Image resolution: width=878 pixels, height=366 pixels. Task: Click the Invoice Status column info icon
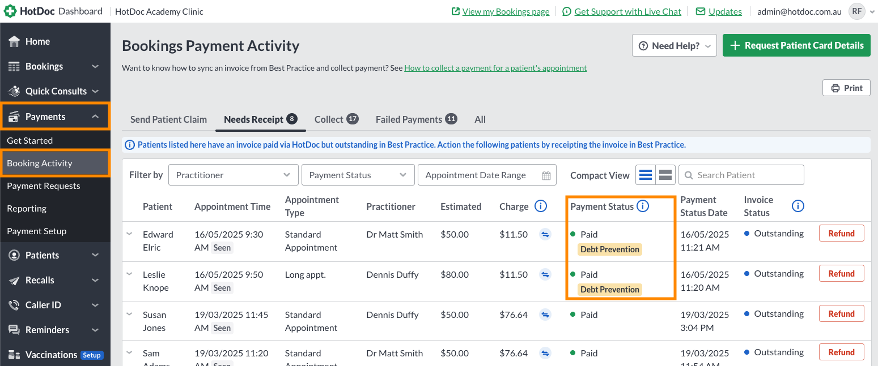pos(798,206)
